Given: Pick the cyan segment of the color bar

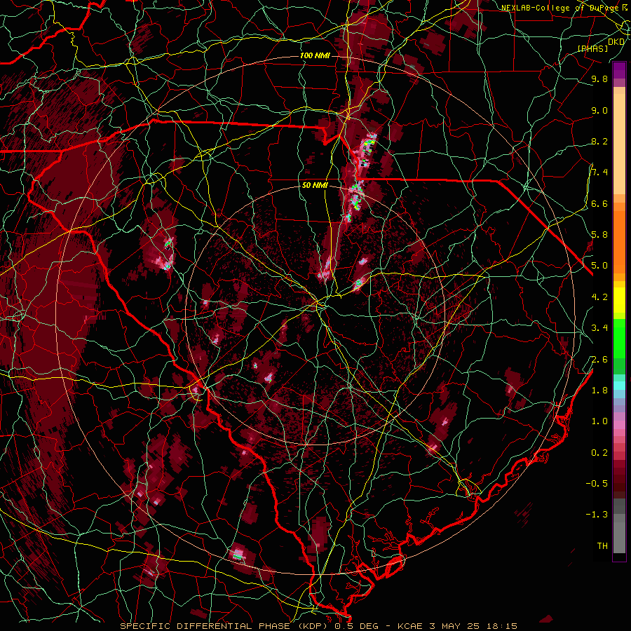Looking at the screenshot, I should point(619,386).
